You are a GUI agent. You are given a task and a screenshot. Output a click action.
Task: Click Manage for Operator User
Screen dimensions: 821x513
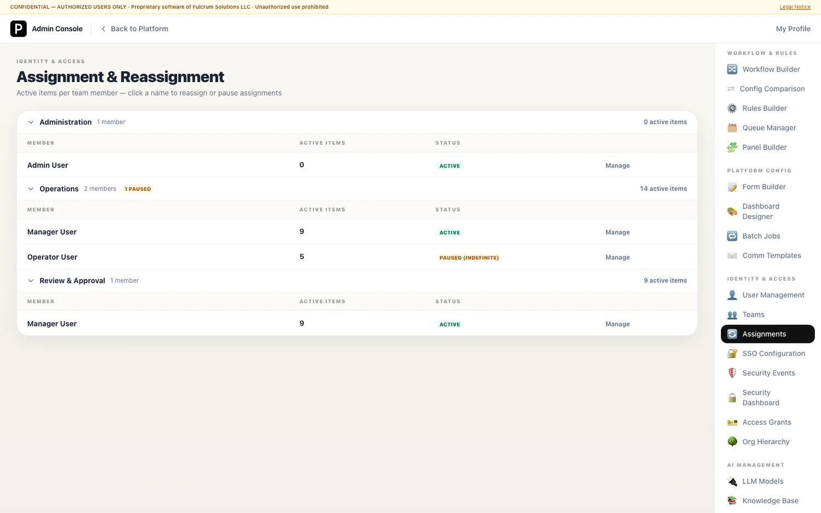617,258
